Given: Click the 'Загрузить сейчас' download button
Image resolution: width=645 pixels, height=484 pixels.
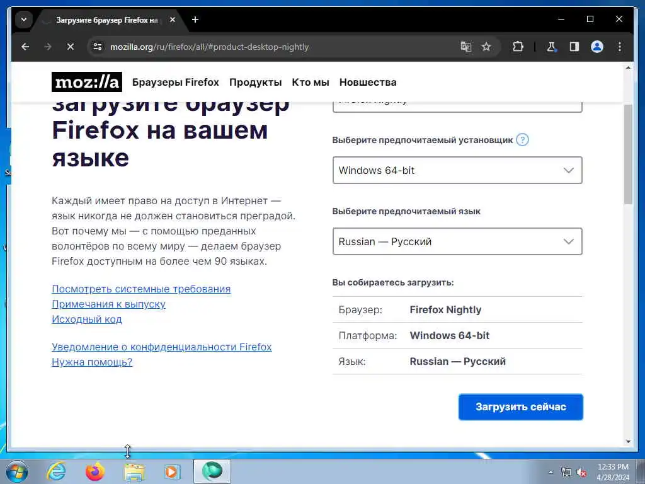Looking at the screenshot, I should [521, 406].
